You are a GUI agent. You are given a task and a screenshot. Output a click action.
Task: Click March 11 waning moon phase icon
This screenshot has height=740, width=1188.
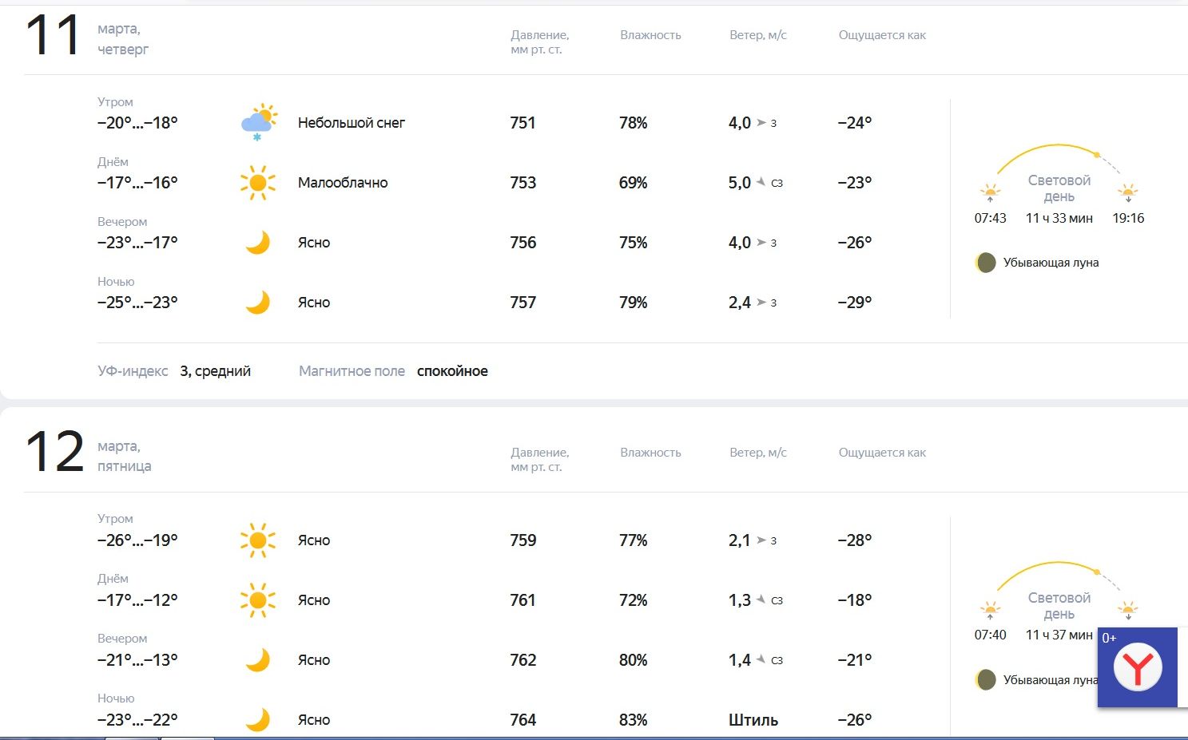coord(986,263)
